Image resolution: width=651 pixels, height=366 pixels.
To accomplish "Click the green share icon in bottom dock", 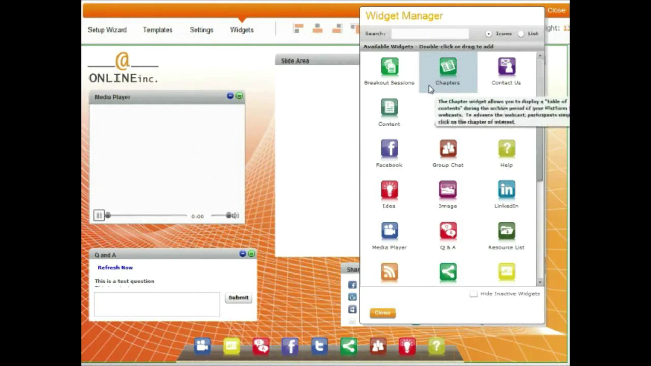I will (x=349, y=346).
